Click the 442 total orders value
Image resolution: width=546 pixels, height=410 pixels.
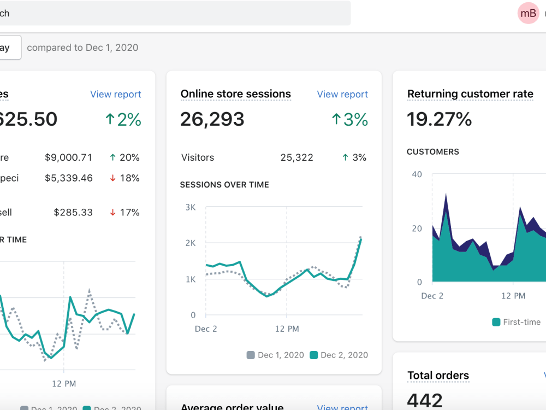(x=425, y=401)
